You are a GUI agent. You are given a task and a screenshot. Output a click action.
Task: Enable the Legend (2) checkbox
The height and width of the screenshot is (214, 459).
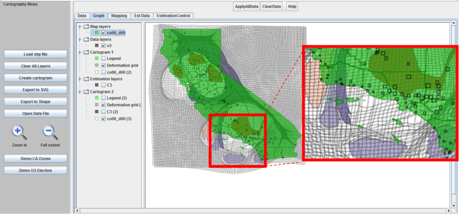click(103, 98)
